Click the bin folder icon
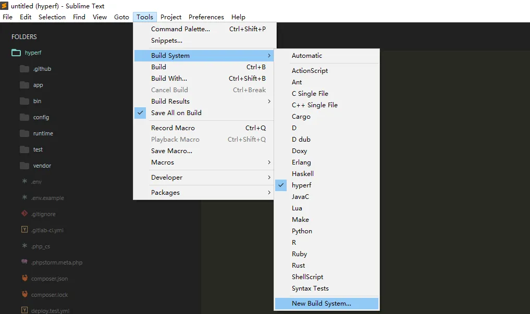 tap(24, 102)
